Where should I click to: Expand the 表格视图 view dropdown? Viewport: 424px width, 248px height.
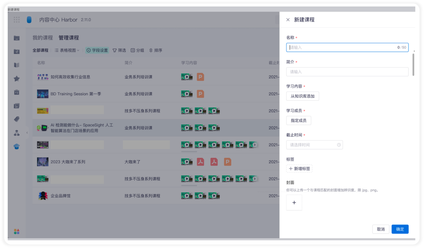pos(67,50)
